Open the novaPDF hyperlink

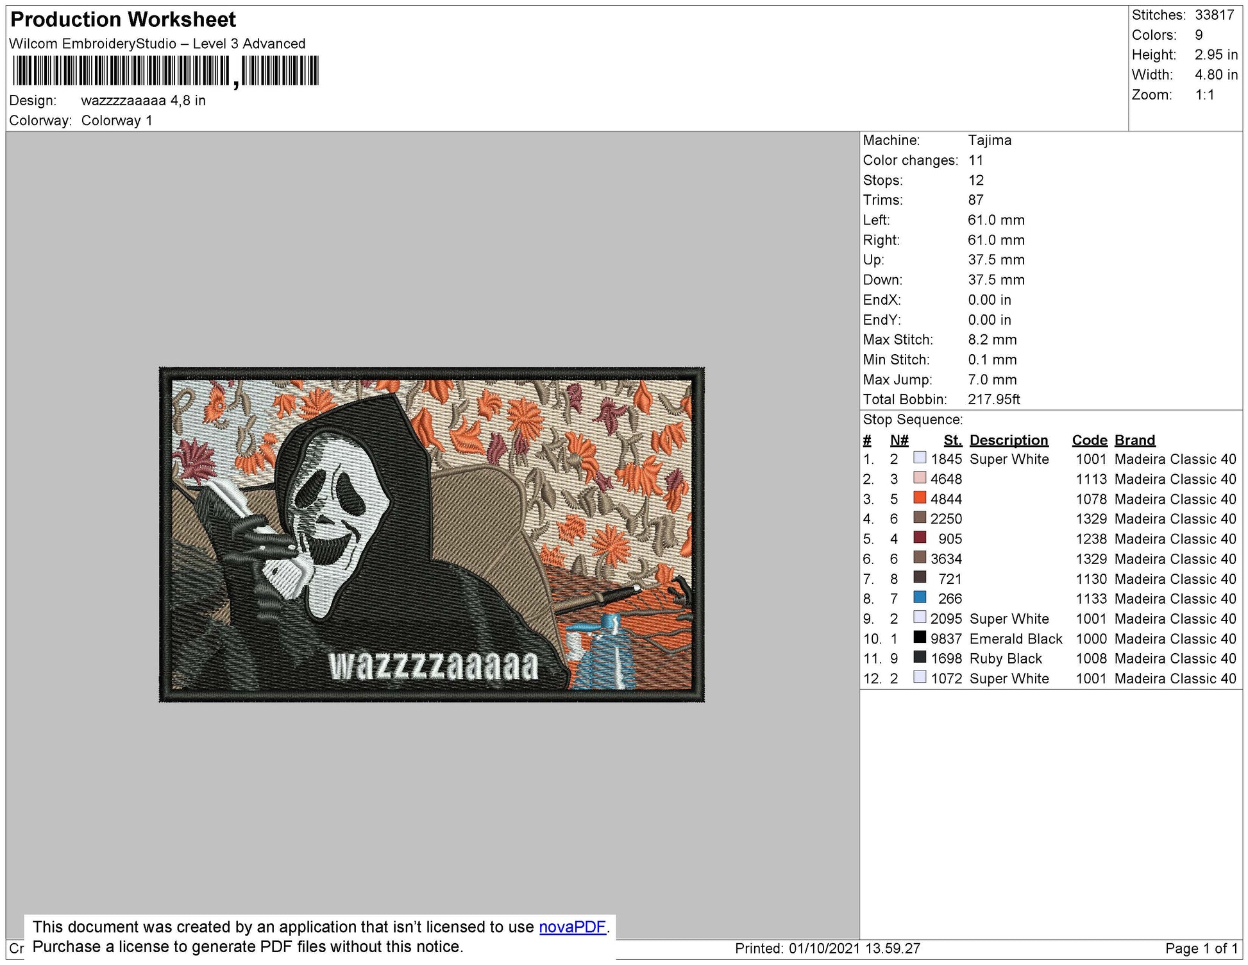coord(572,927)
